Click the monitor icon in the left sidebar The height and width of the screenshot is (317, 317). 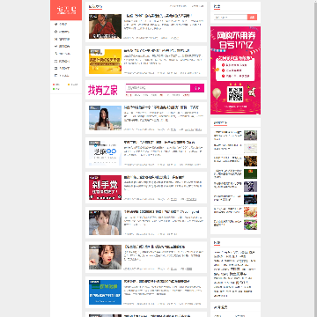(x=55, y=68)
